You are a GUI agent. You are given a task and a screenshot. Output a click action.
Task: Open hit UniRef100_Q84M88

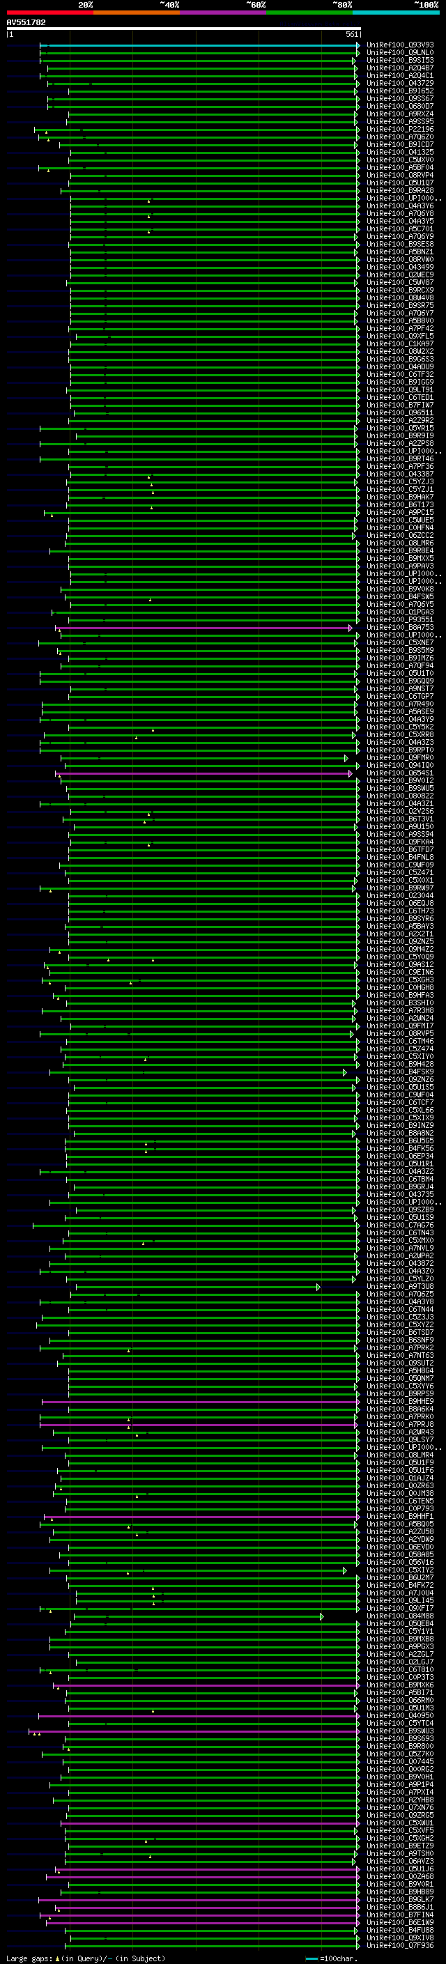click(400, 1616)
